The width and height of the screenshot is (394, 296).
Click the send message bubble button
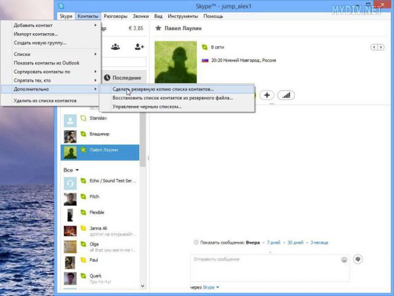point(358,259)
